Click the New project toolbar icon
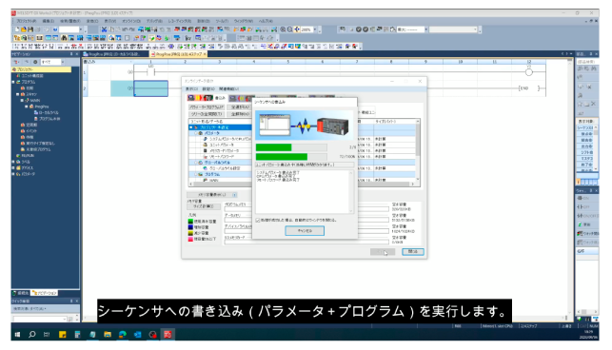 point(17,29)
